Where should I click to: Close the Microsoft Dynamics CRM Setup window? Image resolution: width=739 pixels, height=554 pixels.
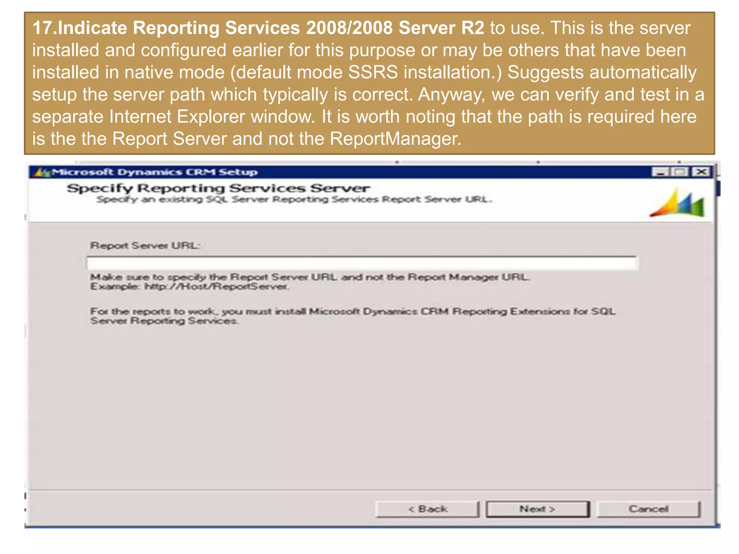[x=701, y=172]
